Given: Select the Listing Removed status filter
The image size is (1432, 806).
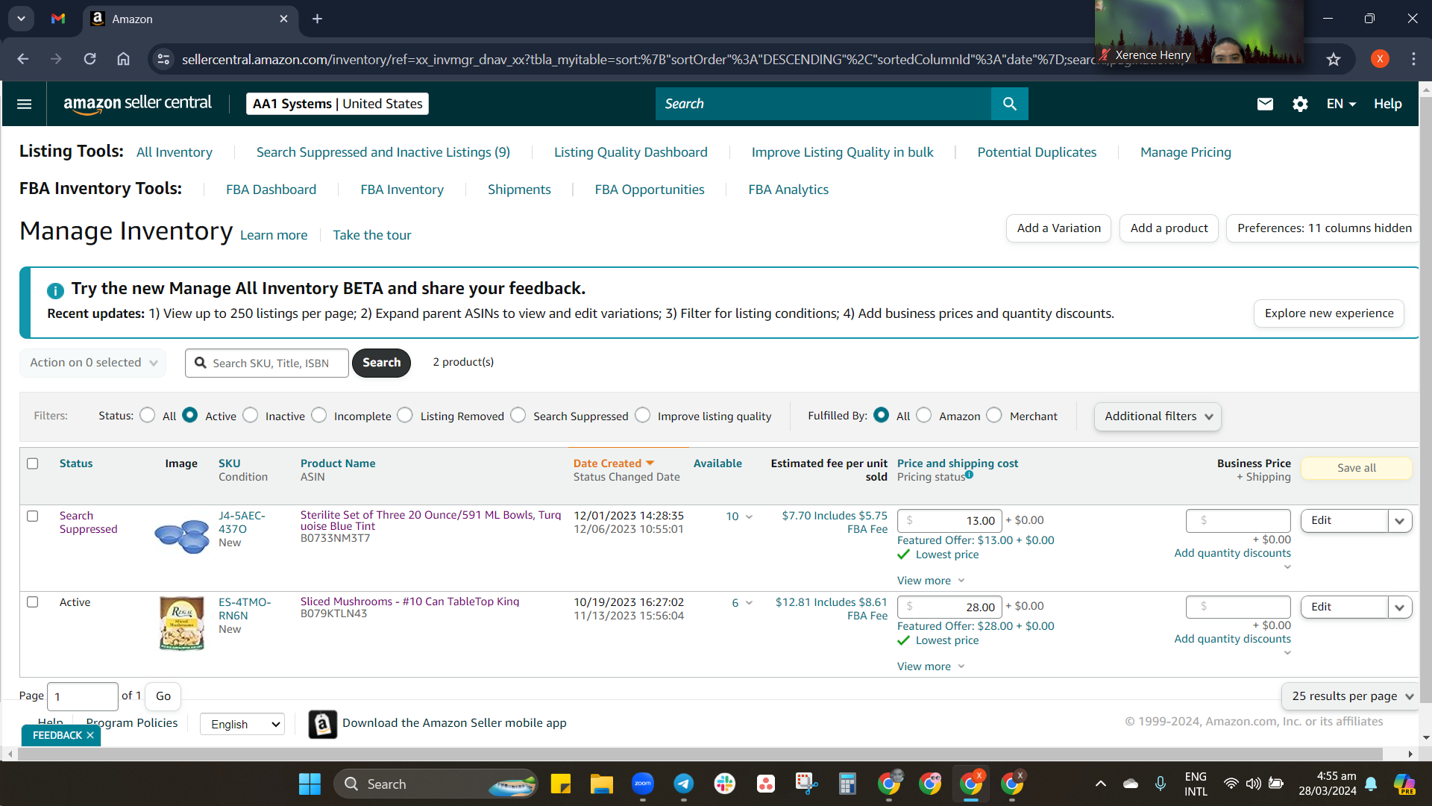Looking at the screenshot, I should coord(405,415).
